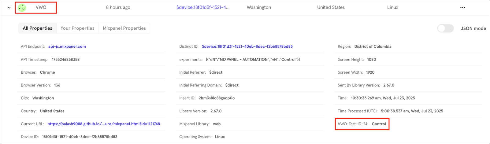Switch to Your Properties tab
The height and width of the screenshot is (144, 490).
point(77,28)
